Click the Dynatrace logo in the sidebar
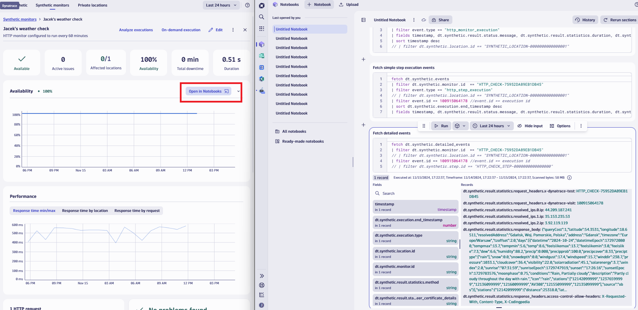This screenshot has height=310, width=638. click(x=262, y=6)
